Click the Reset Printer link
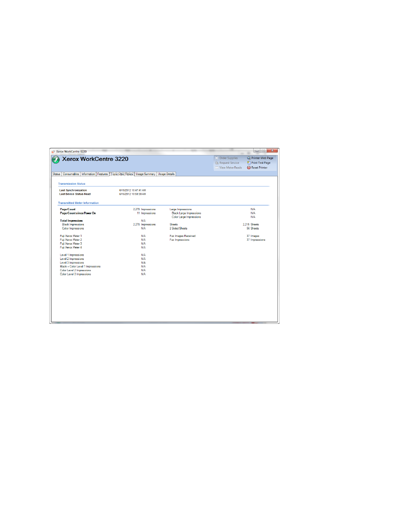The image size is (398, 516). [x=259, y=168]
